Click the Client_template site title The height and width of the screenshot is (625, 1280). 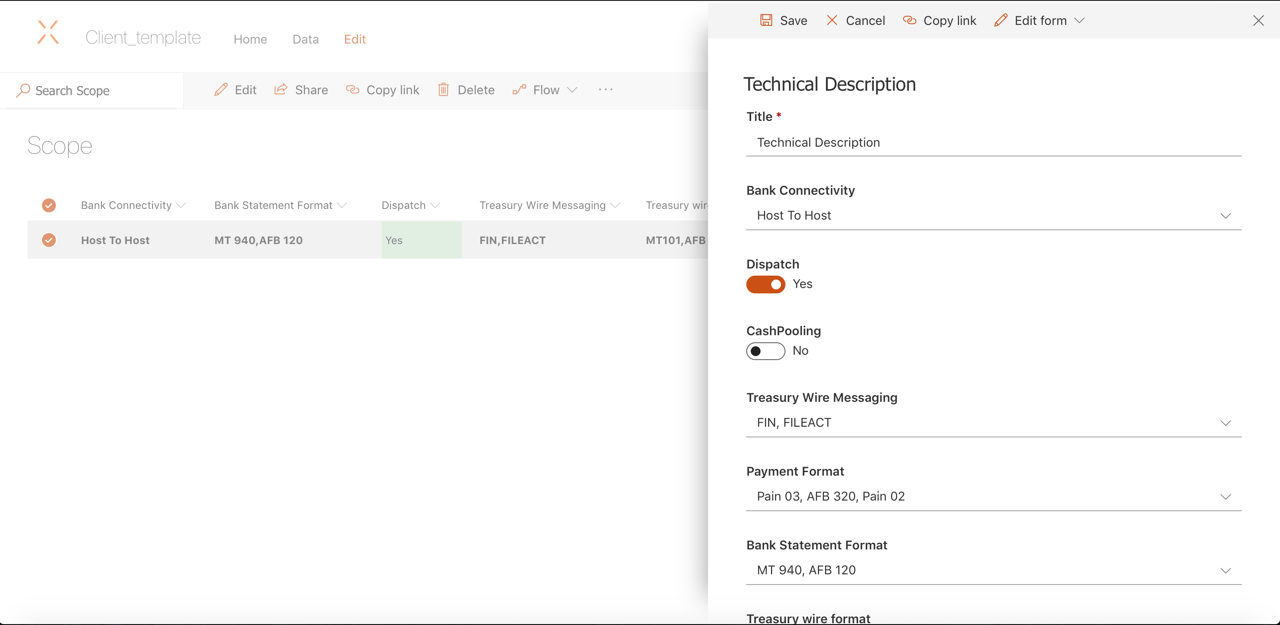143,38
